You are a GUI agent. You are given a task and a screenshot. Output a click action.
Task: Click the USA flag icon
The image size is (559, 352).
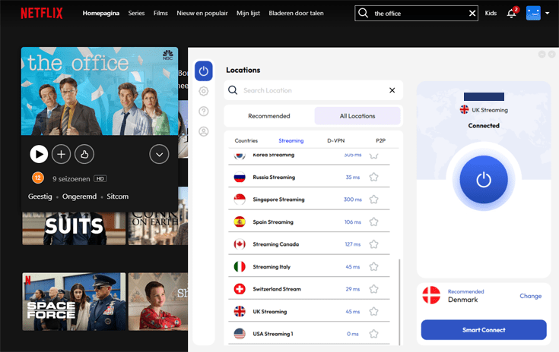[x=240, y=334]
